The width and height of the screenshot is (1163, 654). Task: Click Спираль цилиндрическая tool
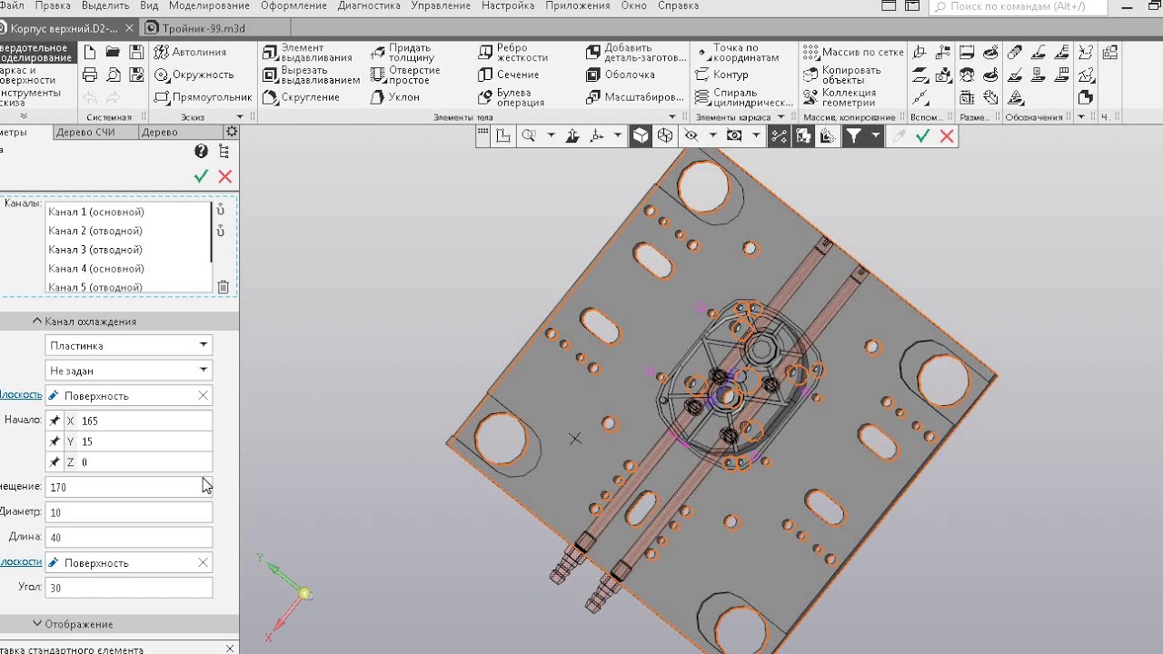(x=744, y=97)
